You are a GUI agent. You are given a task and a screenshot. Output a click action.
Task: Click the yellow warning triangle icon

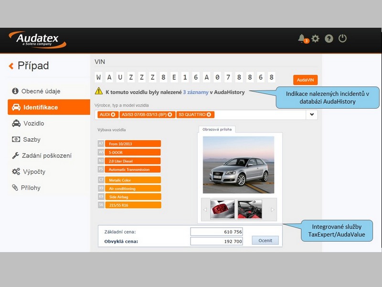[99, 91]
